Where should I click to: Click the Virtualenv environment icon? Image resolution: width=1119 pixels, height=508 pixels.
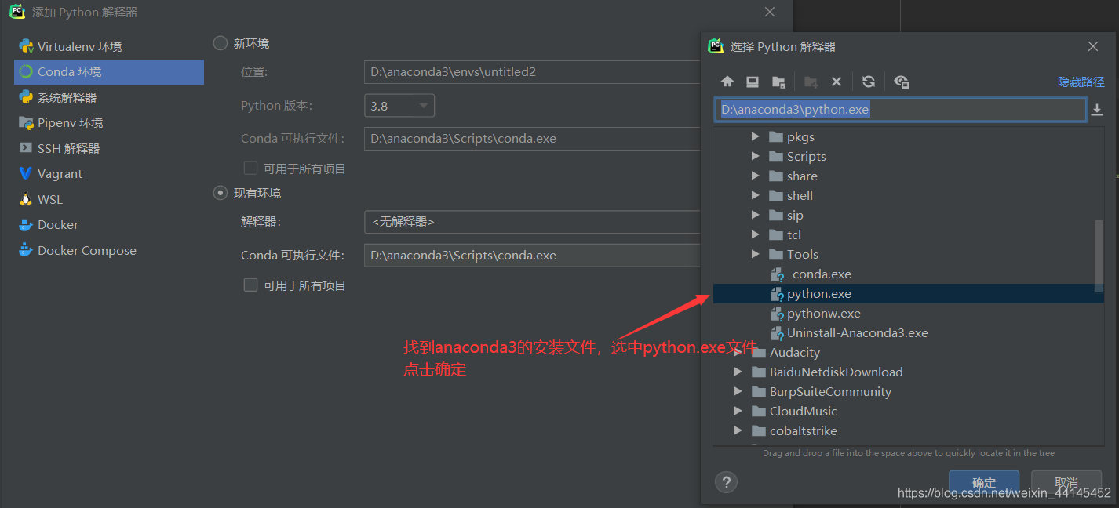(26, 46)
